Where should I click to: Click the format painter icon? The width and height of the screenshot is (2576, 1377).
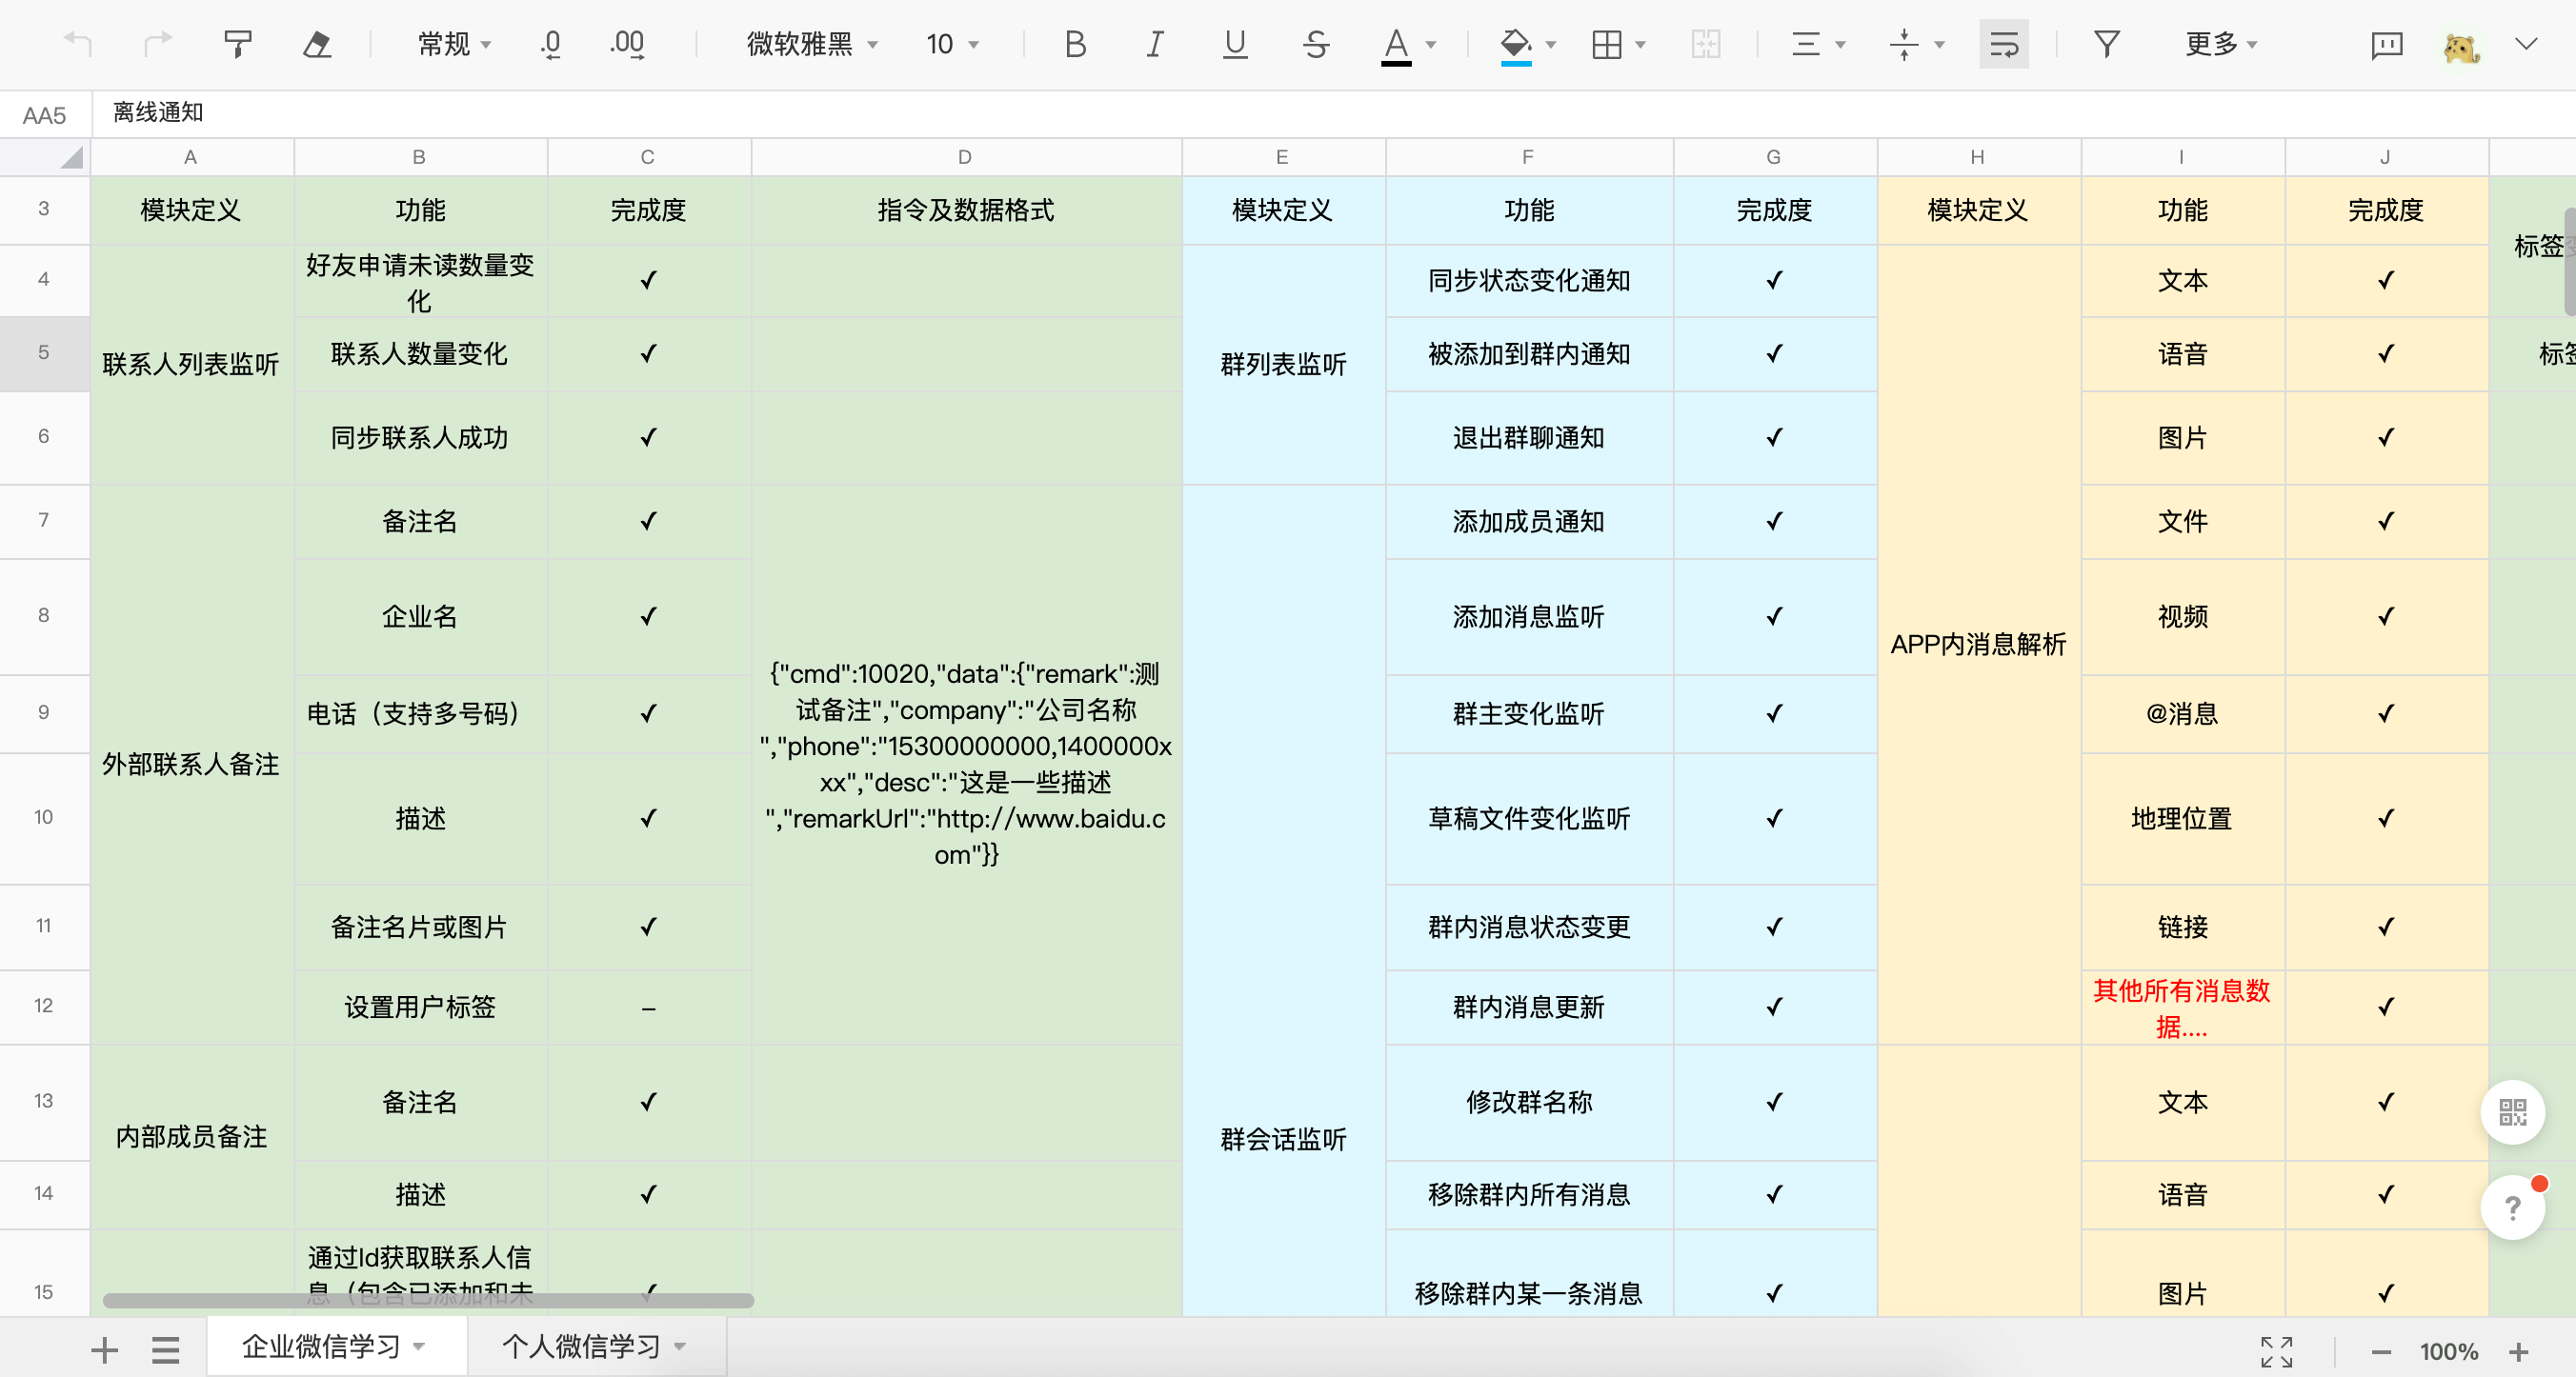(x=237, y=44)
